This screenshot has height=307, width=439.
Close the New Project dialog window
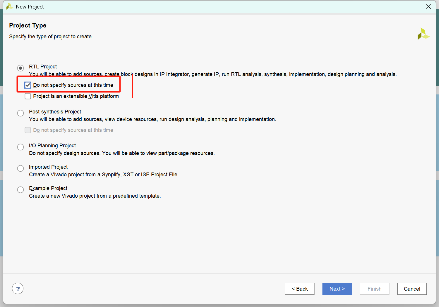[428, 6]
